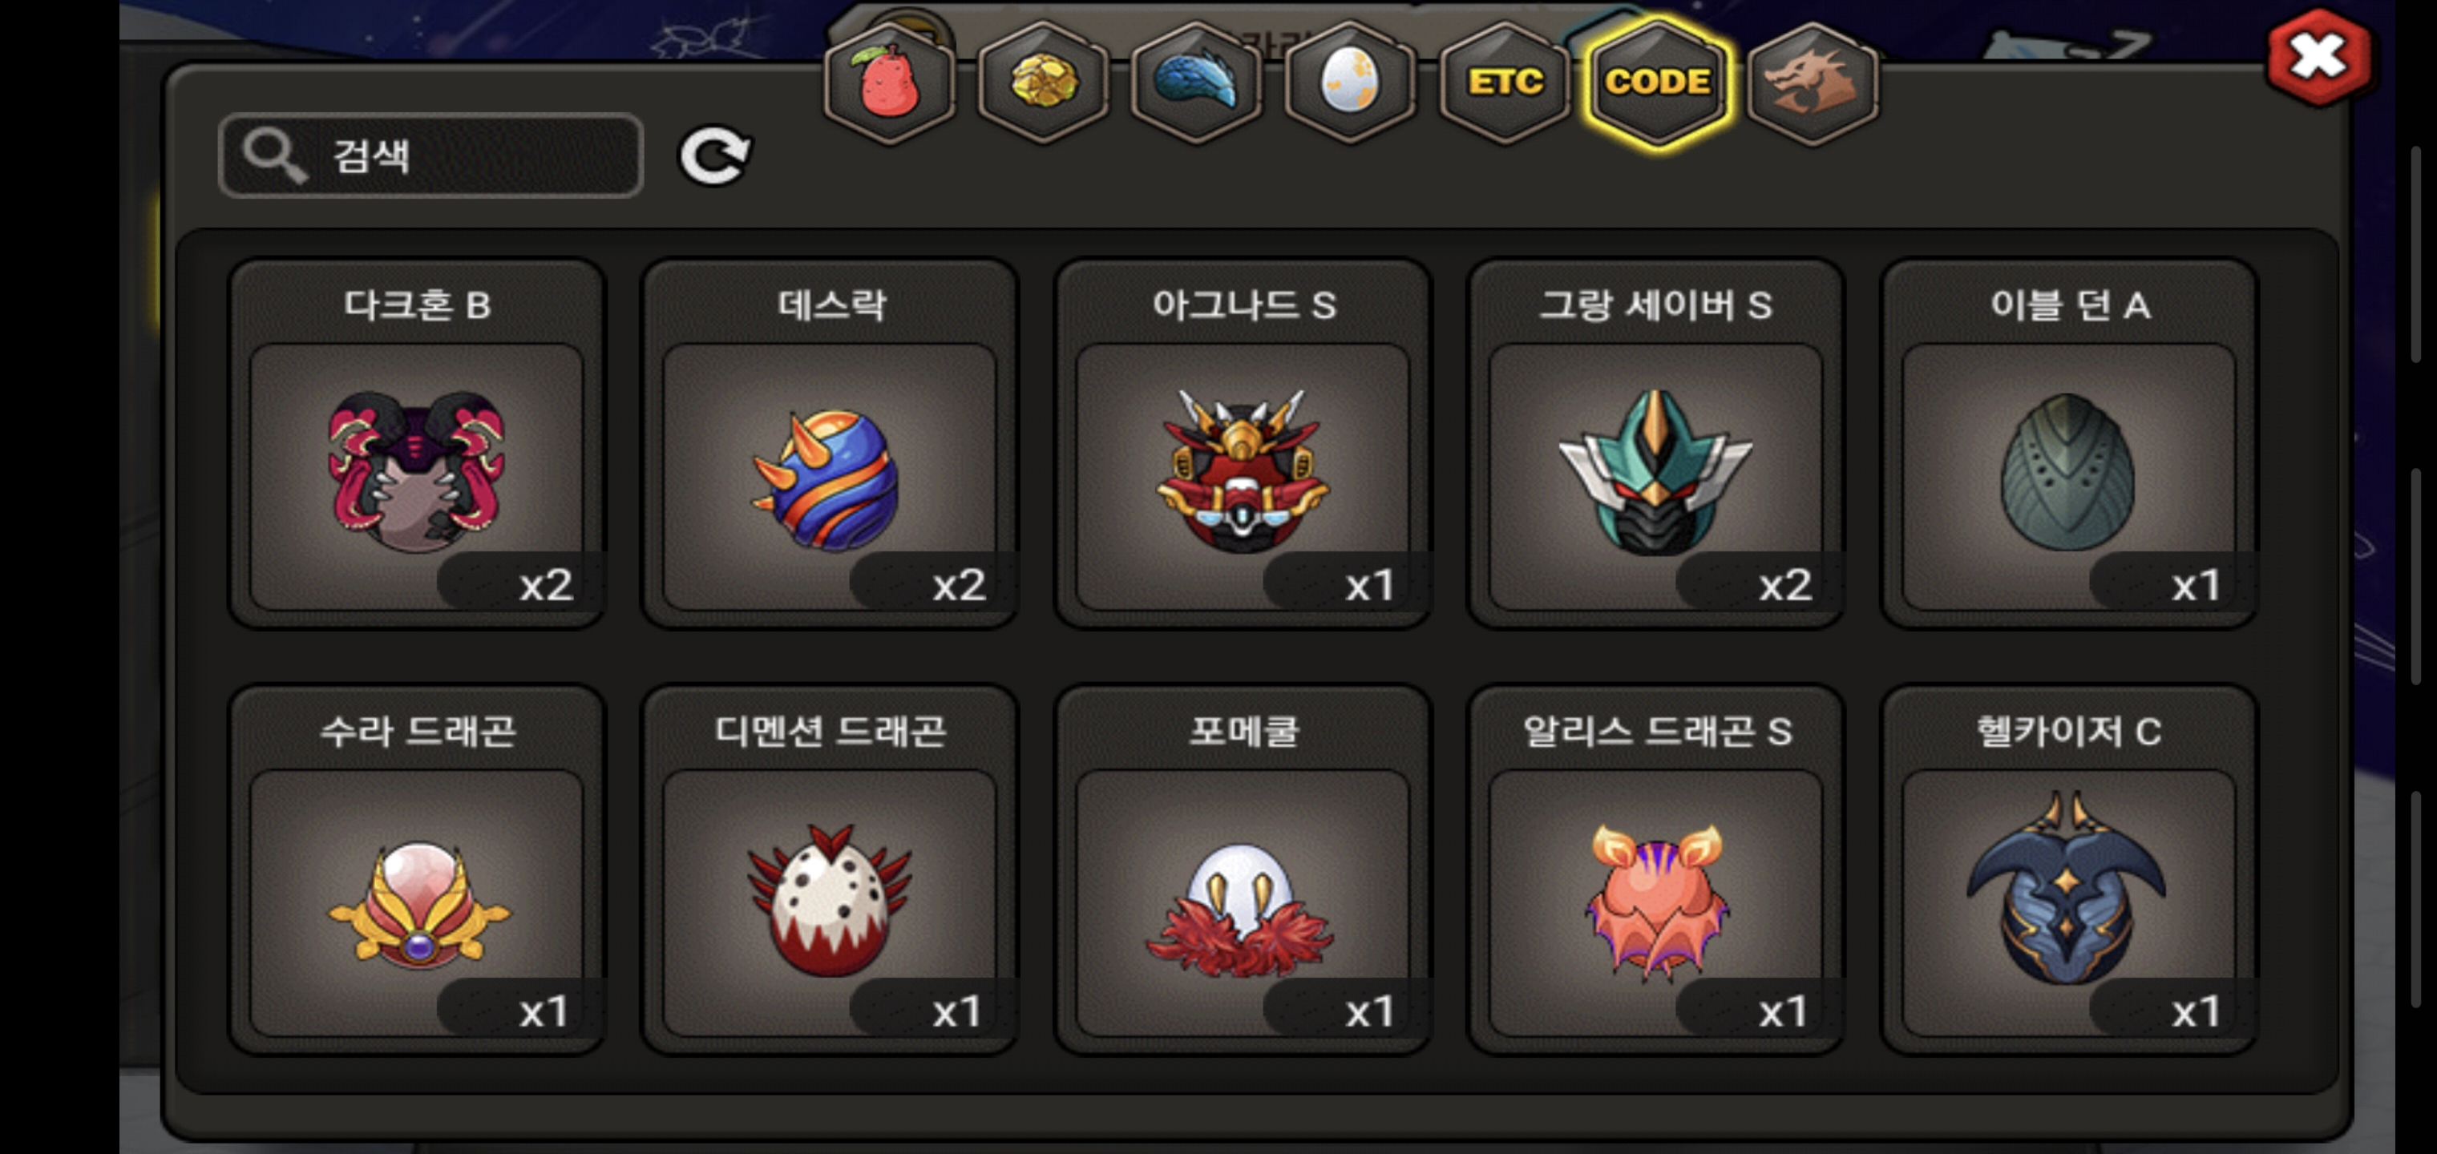Choose the 수라 드래곤 egg
The height and width of the screenshot is (1154, 2437).
tap(416, 869)
